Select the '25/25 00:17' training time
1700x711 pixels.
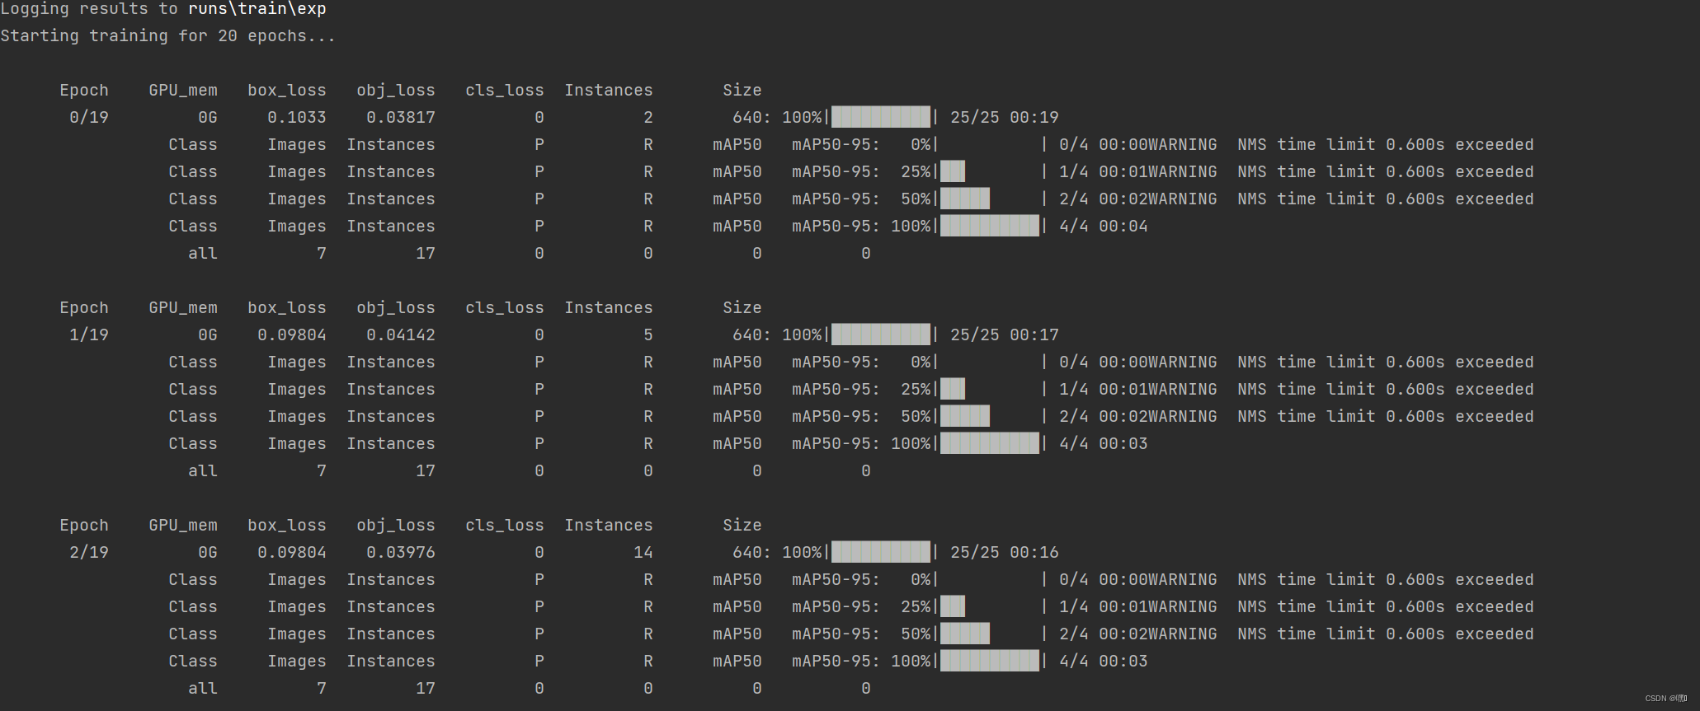(1005, 335)
